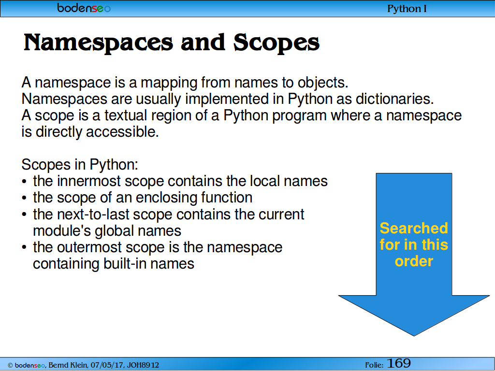This screenshot has width=495, height=371.
Task: Click bullet 'the innermost scope contains the local names'
Action: point(180,181)
